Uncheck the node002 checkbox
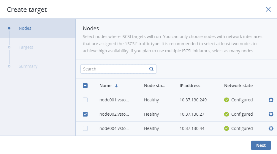The width and height of the screenshot is (277, 154). (85, 114)
